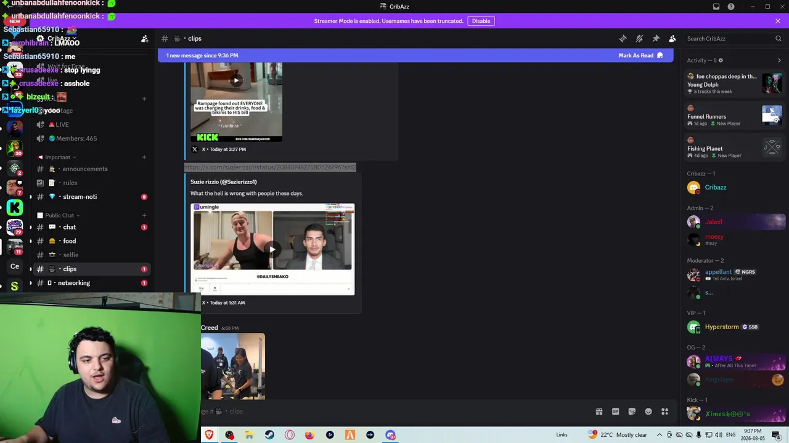
Task: Click the search magnifier icon
Action: [x=778, y=38]
